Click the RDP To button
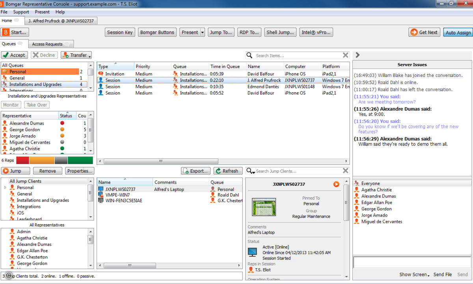Image resolution: width=473 pixels, height=284 pixels. tap(249, 32)
